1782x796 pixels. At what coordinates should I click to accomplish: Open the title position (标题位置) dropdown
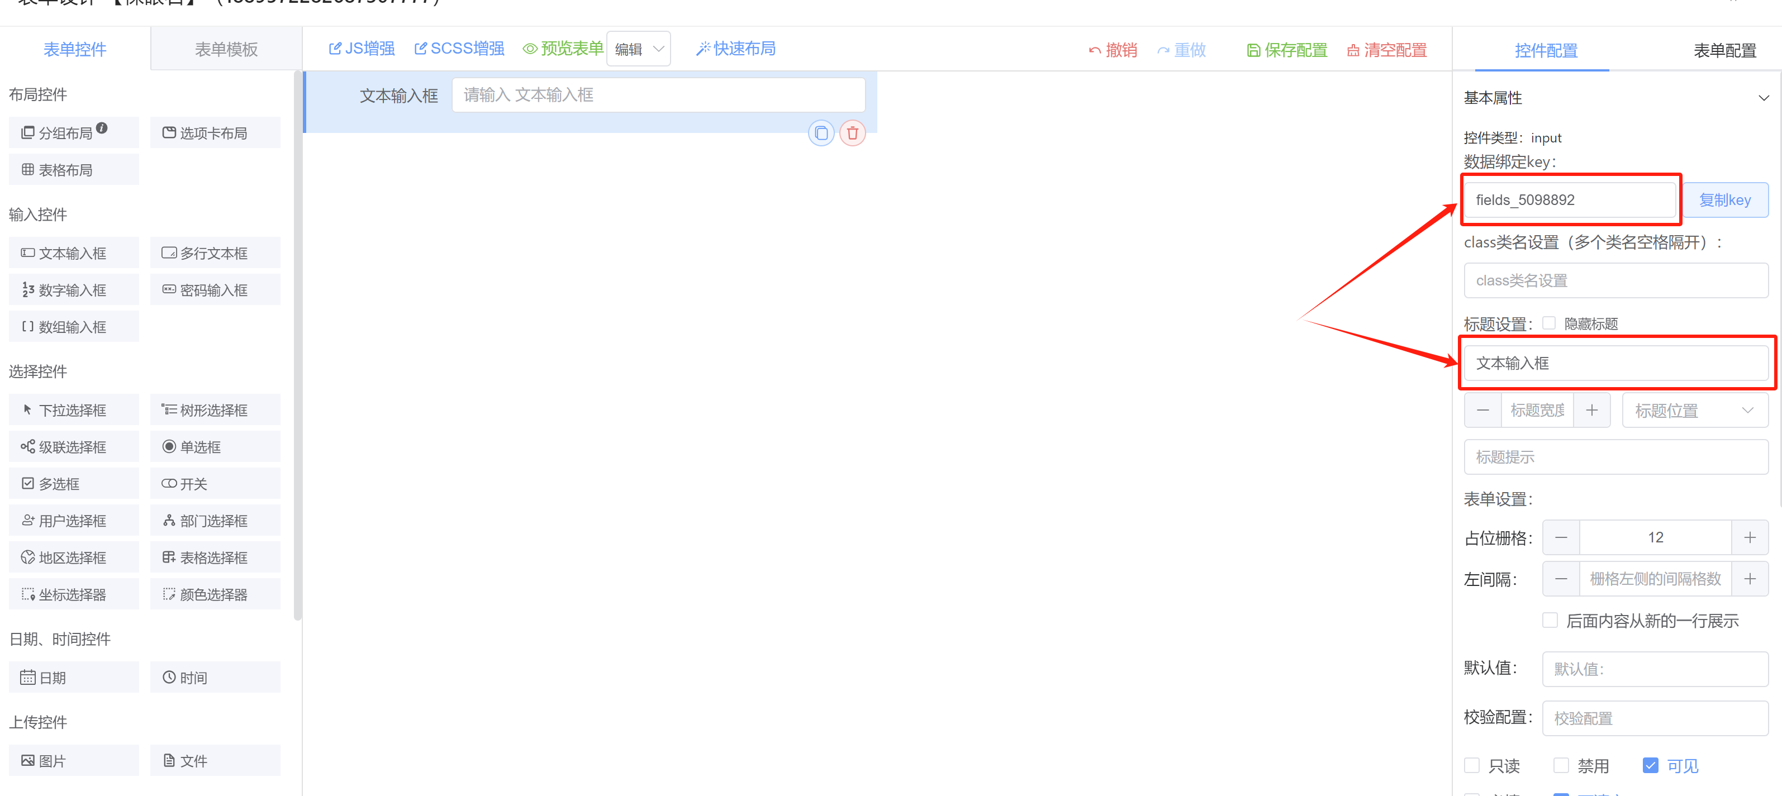tap(1694, 410)
